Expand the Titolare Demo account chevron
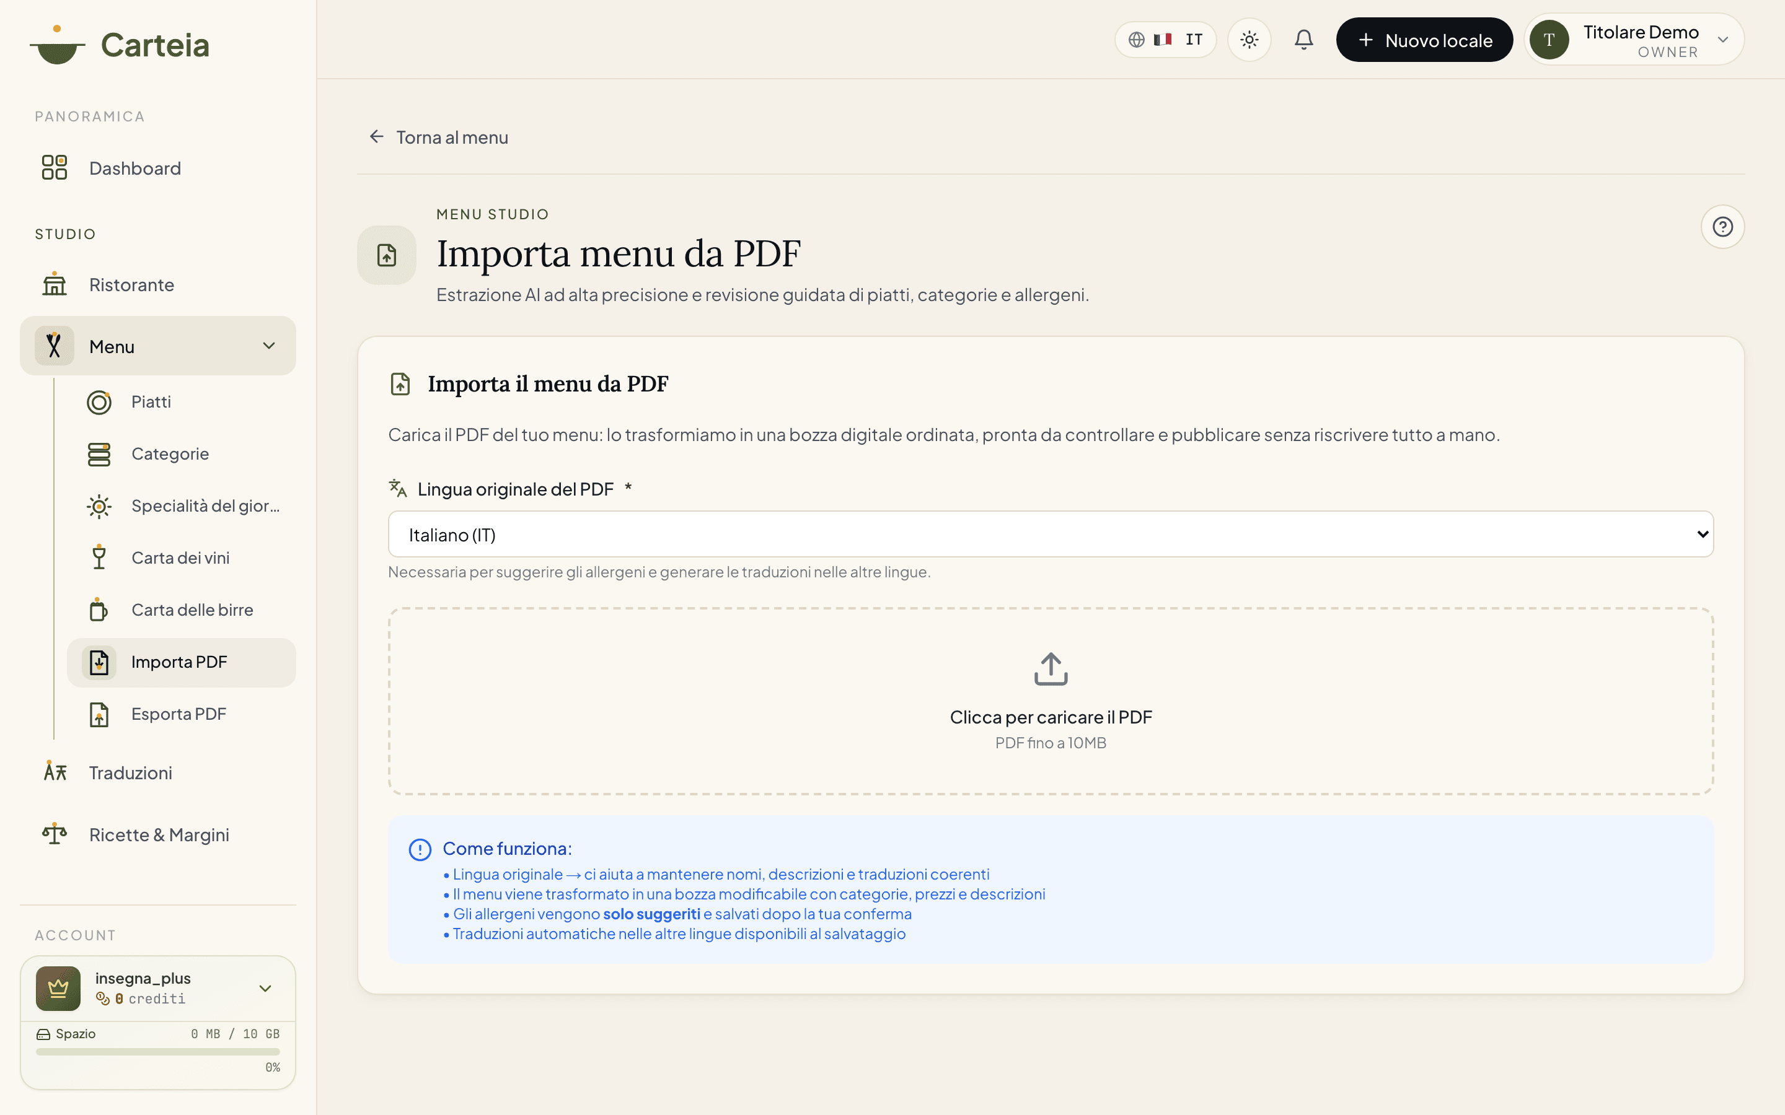 1723,40
